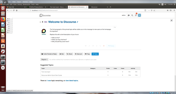
Task: Click the Flag button in topic footer
Action: point(87,54)
